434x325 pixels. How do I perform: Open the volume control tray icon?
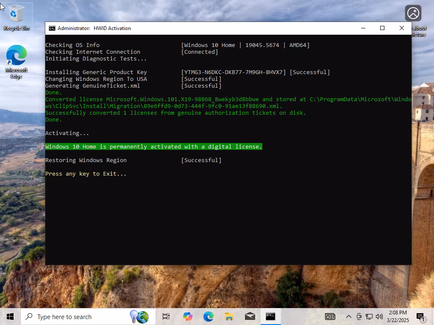[379, 317]
